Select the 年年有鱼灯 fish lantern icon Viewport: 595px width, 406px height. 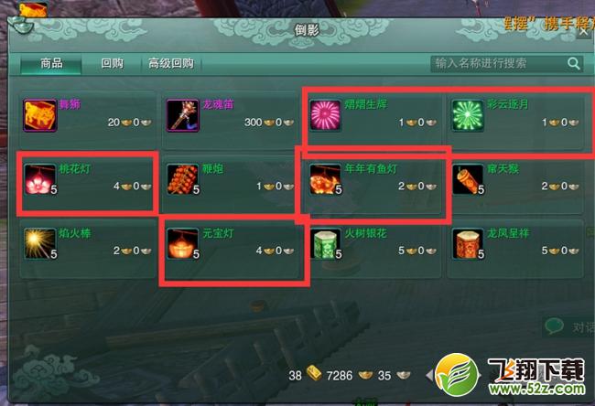click(325, 179)
